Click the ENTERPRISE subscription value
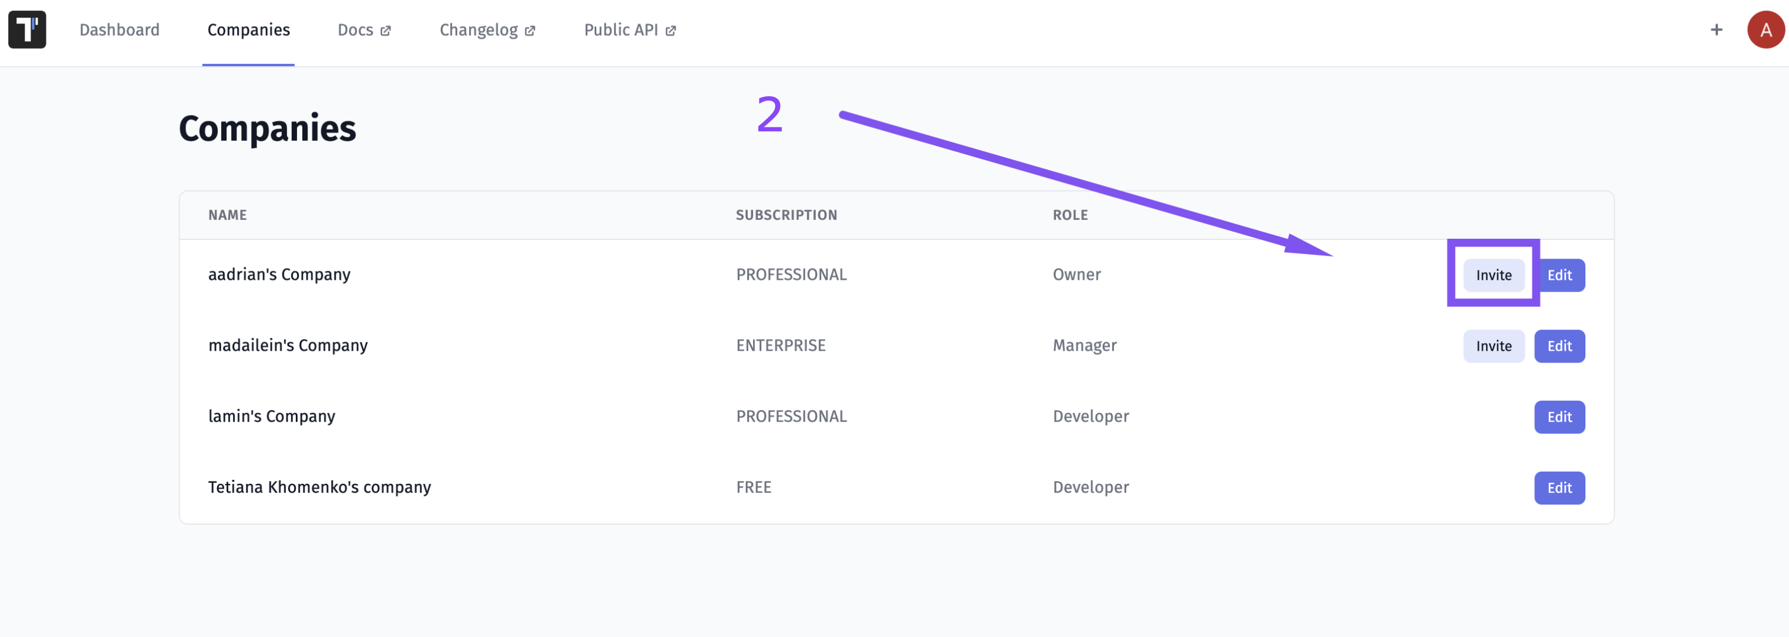Image resolution: width=1789 pixels, height=637 pixels. click(x=781, y=345)
